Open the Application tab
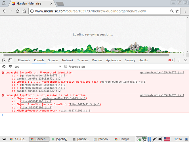 click(114, 60)
